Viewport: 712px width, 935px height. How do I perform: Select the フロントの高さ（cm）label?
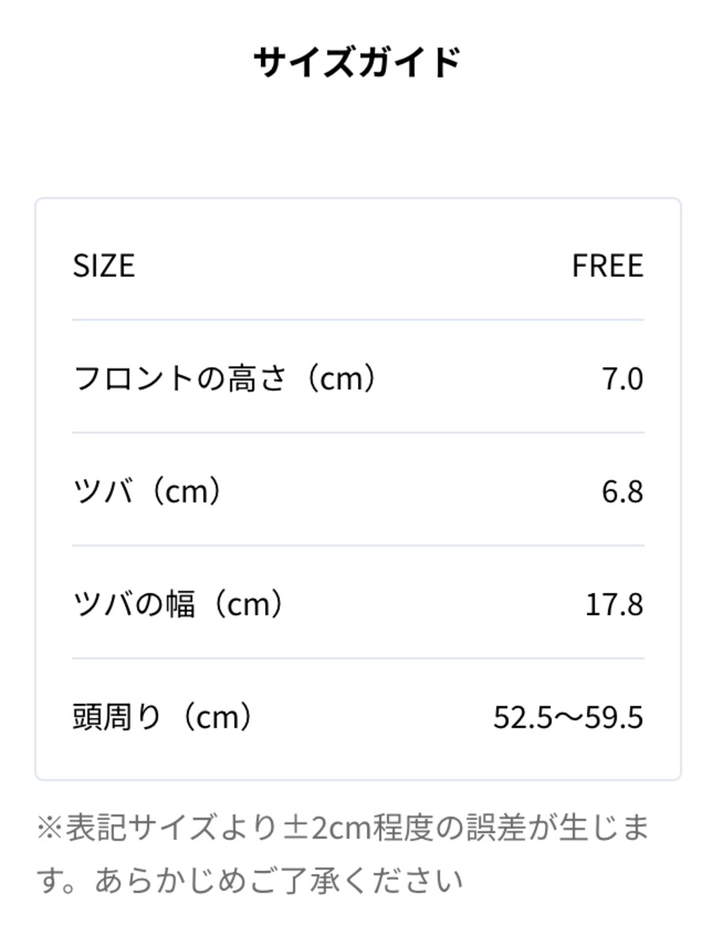(225, 378)
